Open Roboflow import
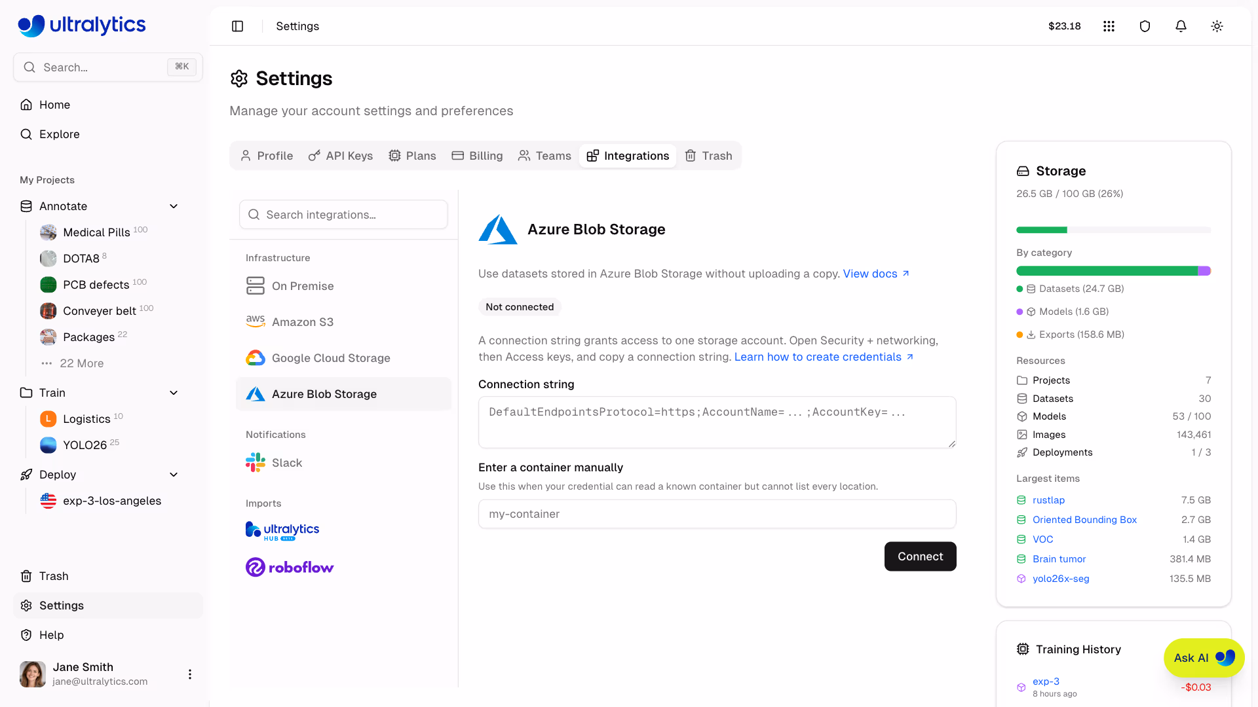 tap(290, 567)
